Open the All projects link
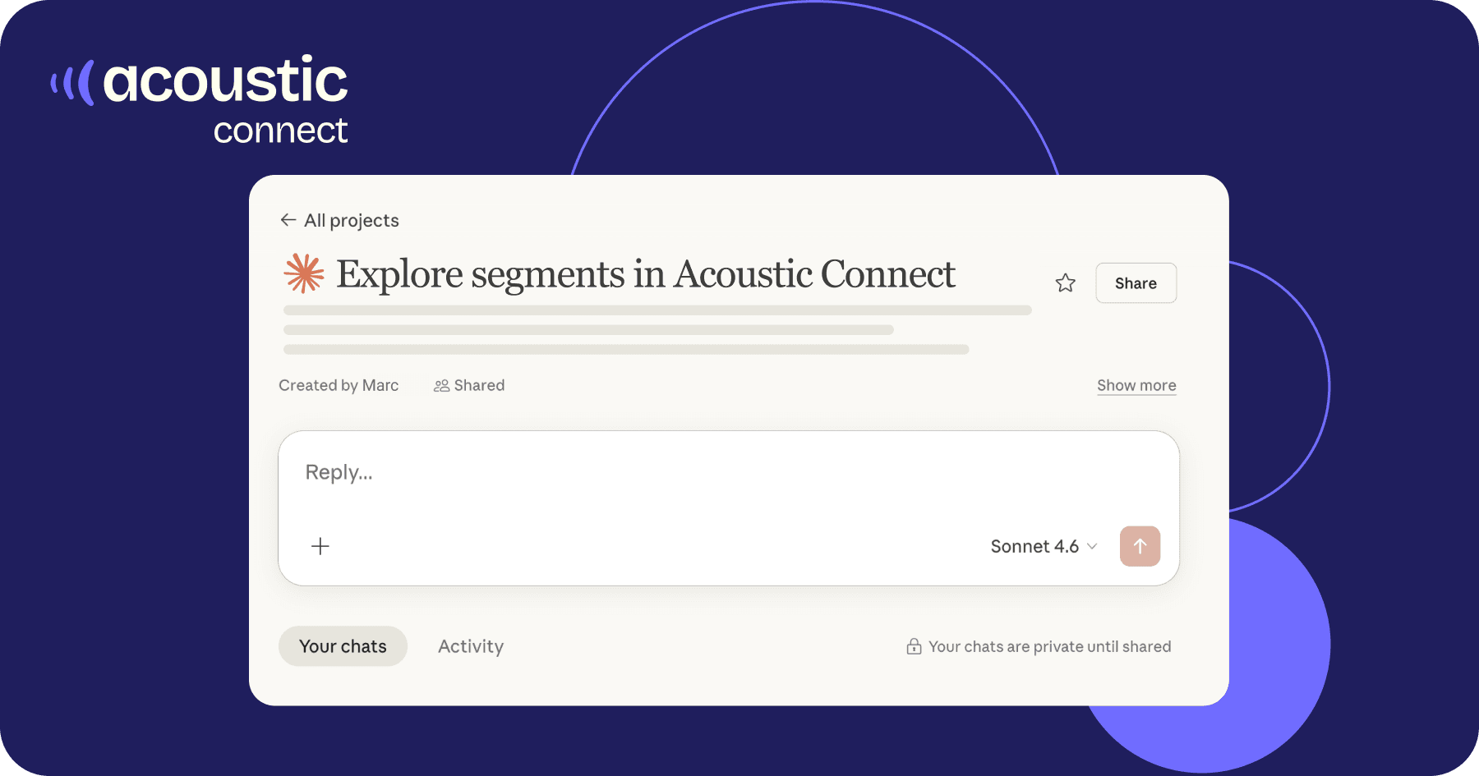 point(351,220)
